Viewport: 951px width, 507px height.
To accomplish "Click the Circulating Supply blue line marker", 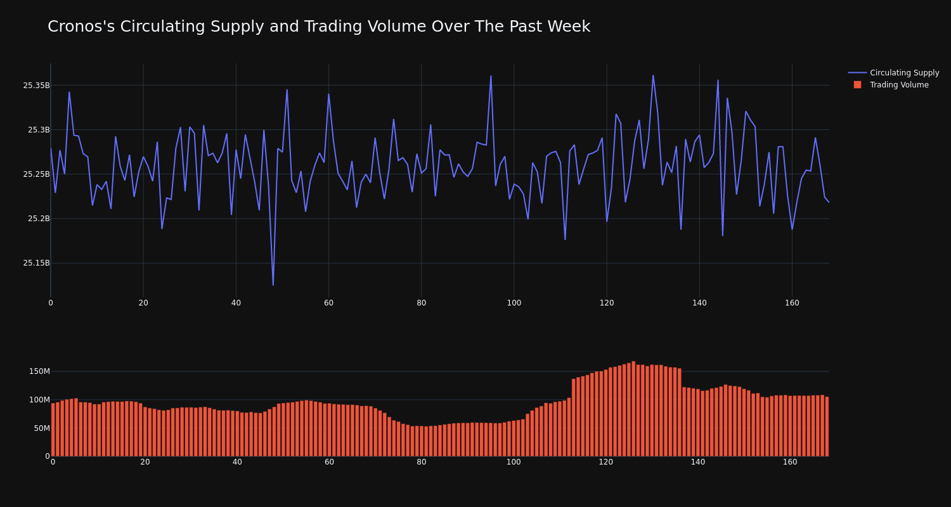I will pos(857,73).
